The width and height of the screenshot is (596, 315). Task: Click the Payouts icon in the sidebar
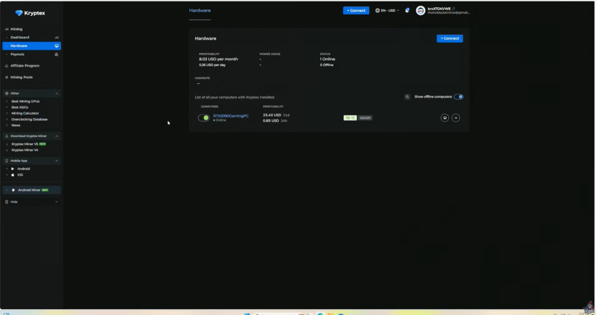[x=56, y=54]
